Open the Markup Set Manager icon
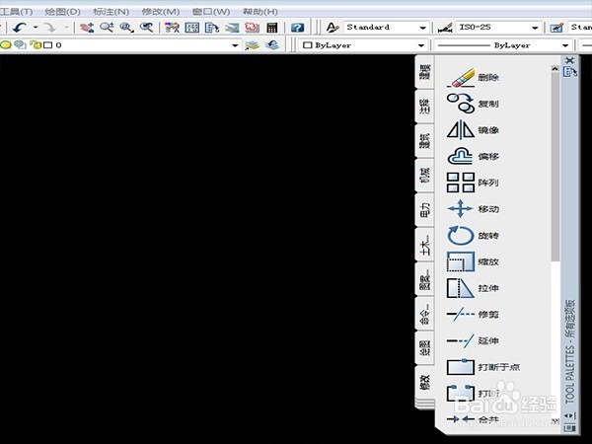 [x=252, y=28]
